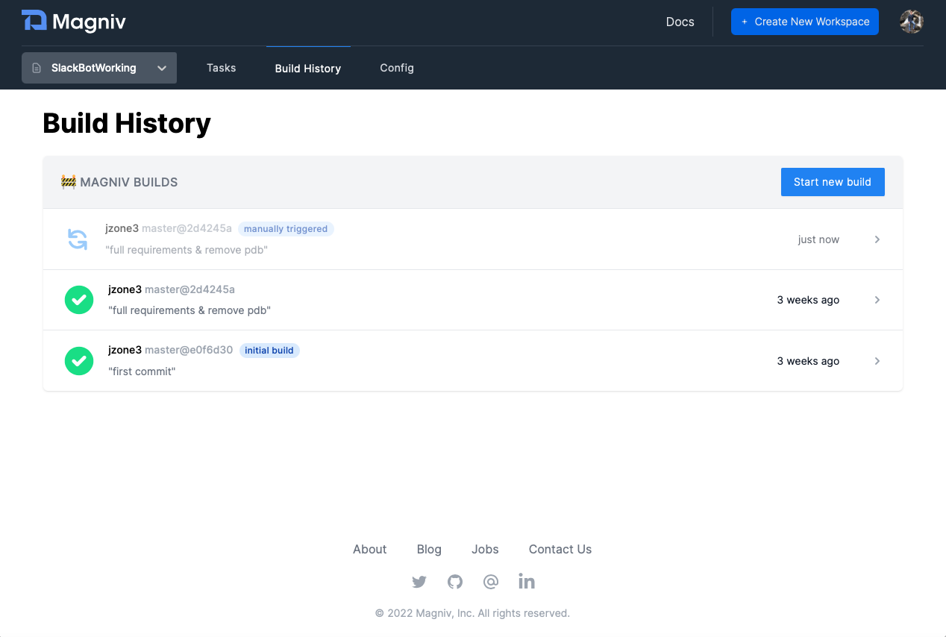The width and height of the screenshot is (946, 637).
Task: Click "3 weeks ago" on first commit row
Action: click(808, 361)
